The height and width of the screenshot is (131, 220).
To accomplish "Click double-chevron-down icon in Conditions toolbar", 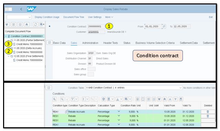I will pos(159,99).
